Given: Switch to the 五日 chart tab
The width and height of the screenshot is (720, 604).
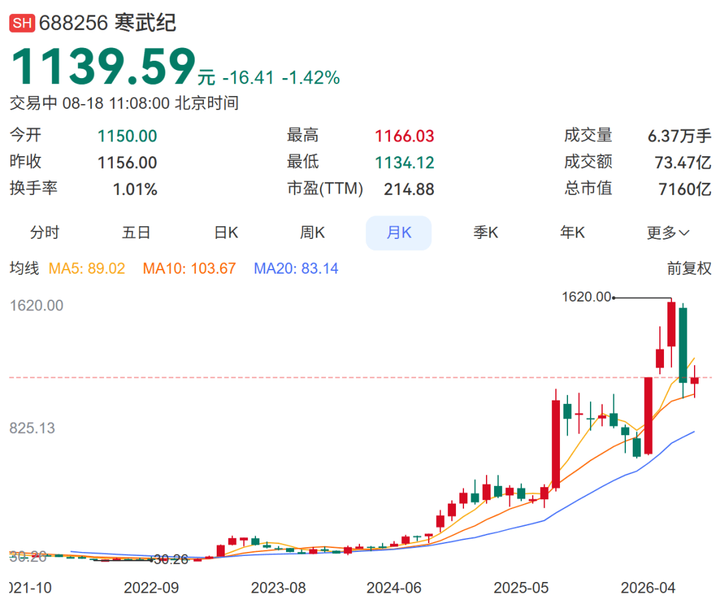Looking at the screenshot, I should pyautogui.click(x=136, y=233).
